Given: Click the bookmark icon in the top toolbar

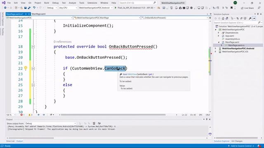Looking at the screenshot, I should click(x=231, y=8).
